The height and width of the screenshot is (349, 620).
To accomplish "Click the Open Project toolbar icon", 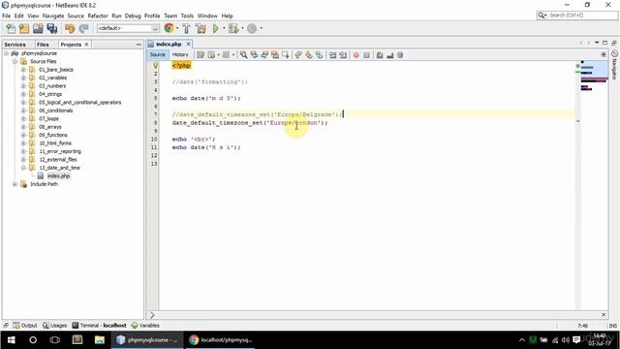I will 38,28.
